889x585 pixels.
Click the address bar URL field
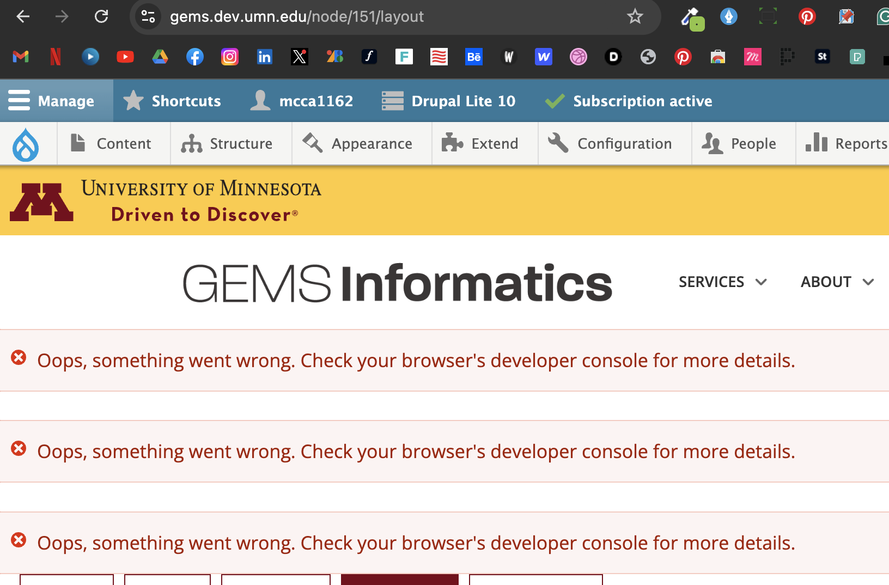click(x=381, y=16)
